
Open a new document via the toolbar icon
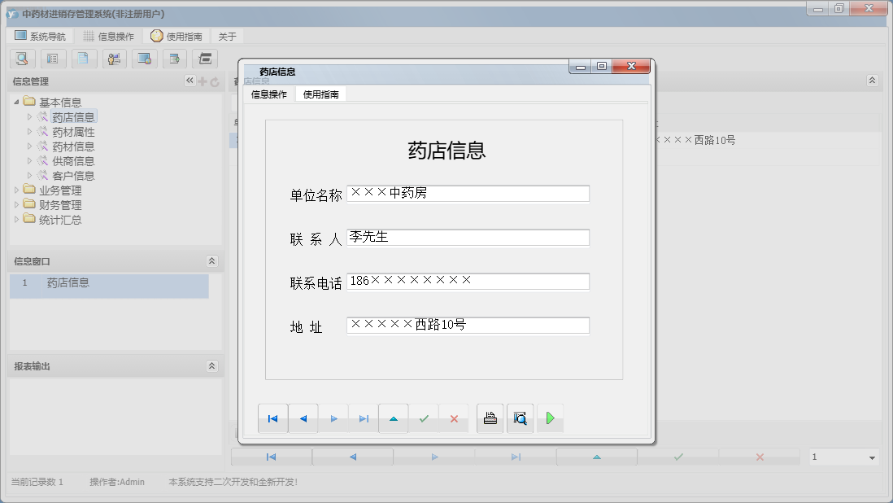tap(84, 59)
